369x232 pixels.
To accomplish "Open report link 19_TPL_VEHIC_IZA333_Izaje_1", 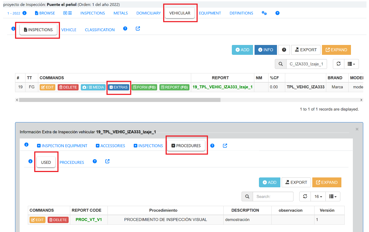I will [x=222, y=87].
